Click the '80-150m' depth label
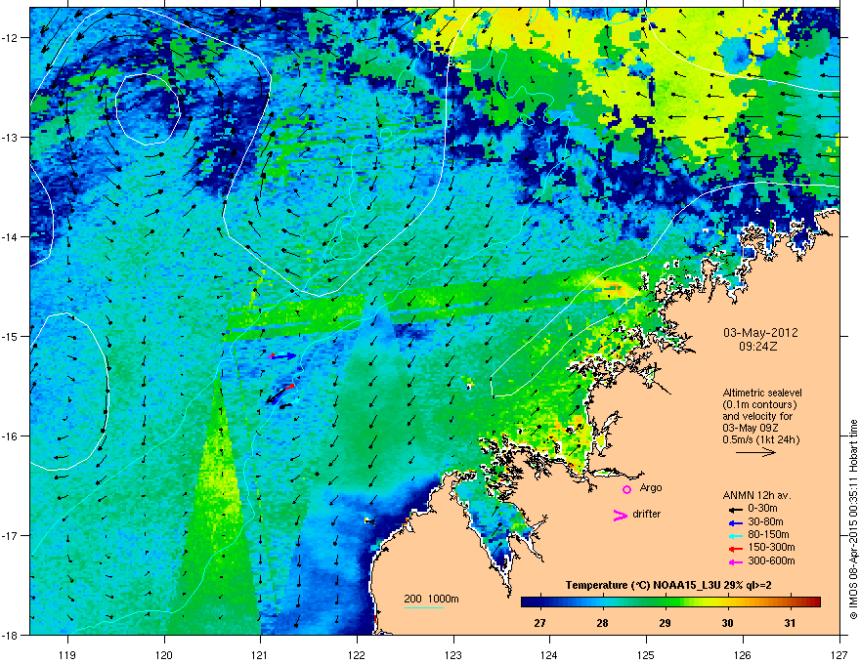The height and width of the screenshot is (664, 860). click(768, 534)
